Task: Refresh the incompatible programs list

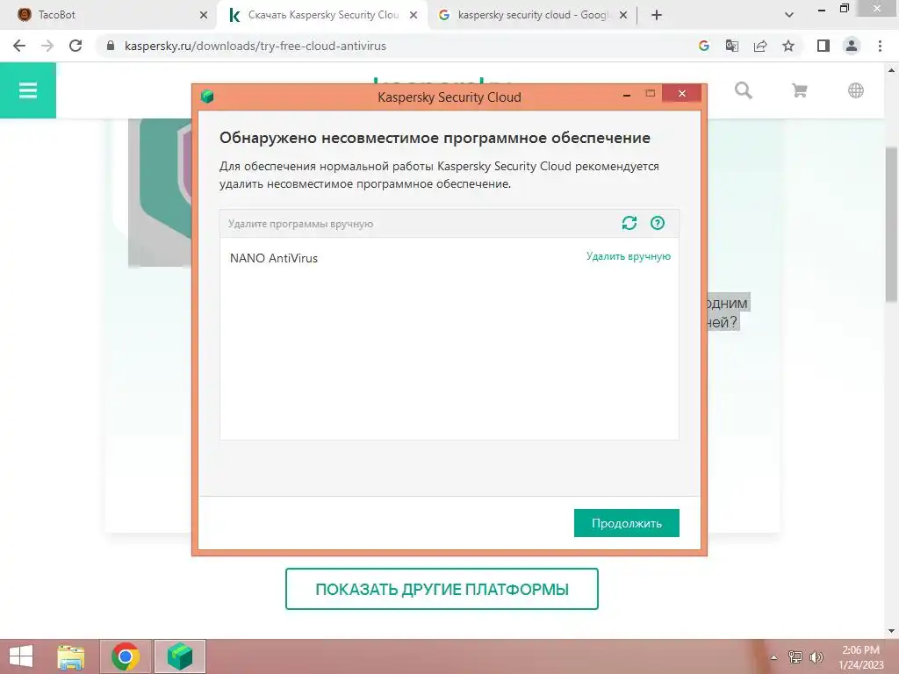Action: click(x=629, y=223)
